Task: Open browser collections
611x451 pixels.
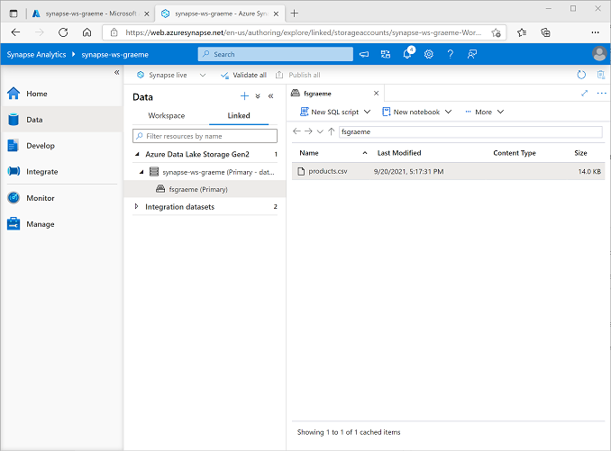Action: [x=545, y=32]
